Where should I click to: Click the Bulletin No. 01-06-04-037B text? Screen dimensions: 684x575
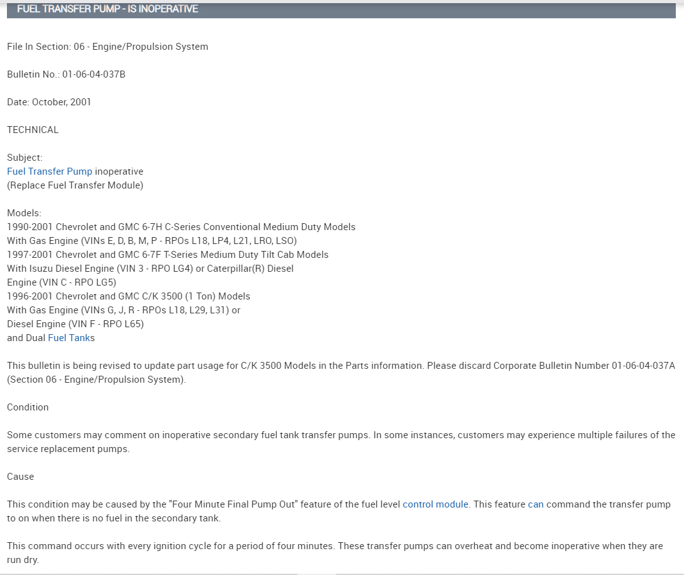pos(66,74)
